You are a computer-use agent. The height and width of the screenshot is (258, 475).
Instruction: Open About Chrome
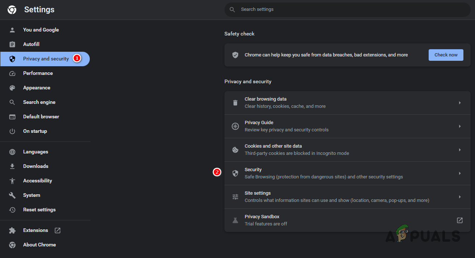[x=39, y=245]
